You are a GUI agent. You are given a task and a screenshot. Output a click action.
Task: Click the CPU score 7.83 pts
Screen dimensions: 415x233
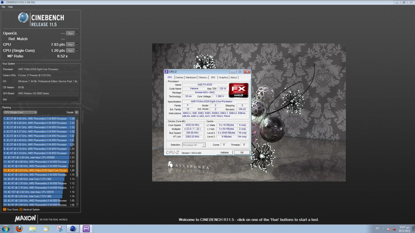58,45
